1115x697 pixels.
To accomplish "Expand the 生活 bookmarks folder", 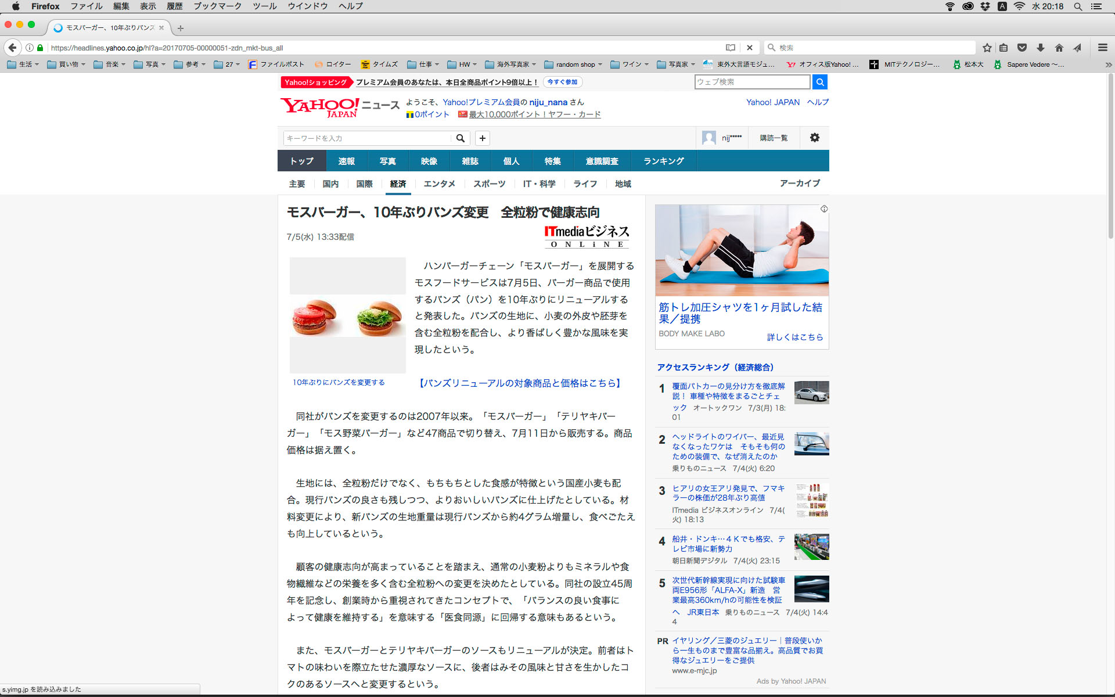I will pos(23,64).
